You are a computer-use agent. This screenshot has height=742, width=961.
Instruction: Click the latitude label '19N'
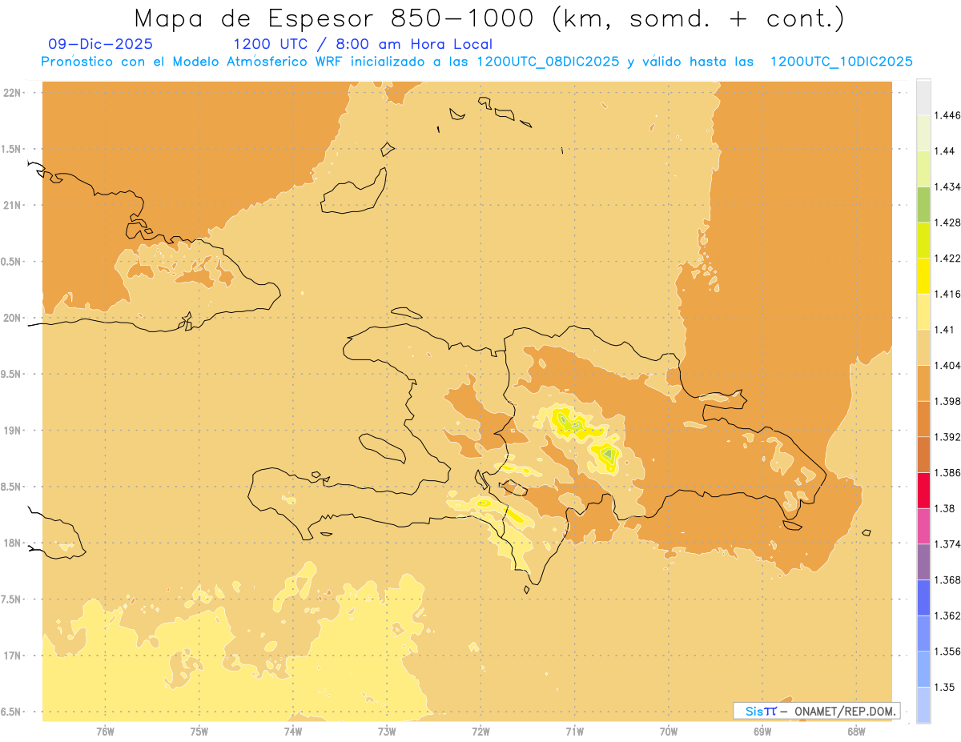click(x=12, y=431)
